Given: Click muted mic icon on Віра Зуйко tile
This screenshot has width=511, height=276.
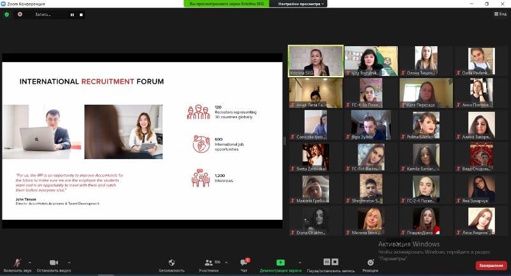Looking at the screenshot, I should pyautogui.click(x=348, y=137).
